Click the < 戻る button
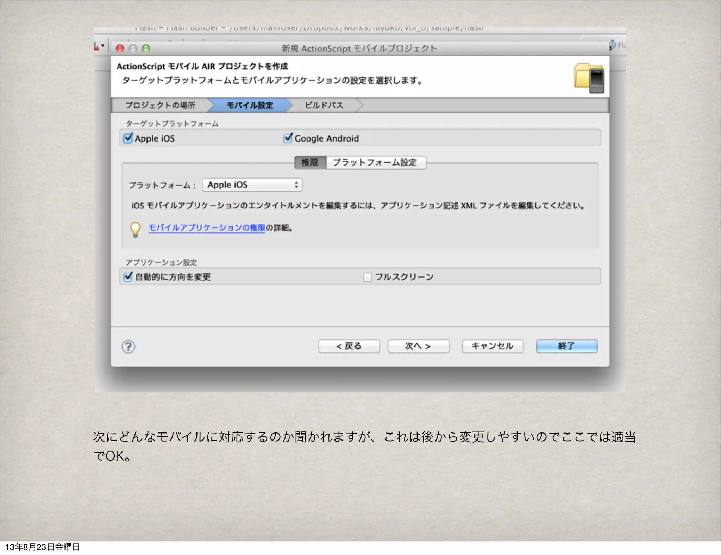Screen dimensions: 721x555 tap(349, 346)
